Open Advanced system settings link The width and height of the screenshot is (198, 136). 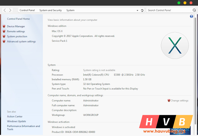[21, 42]
